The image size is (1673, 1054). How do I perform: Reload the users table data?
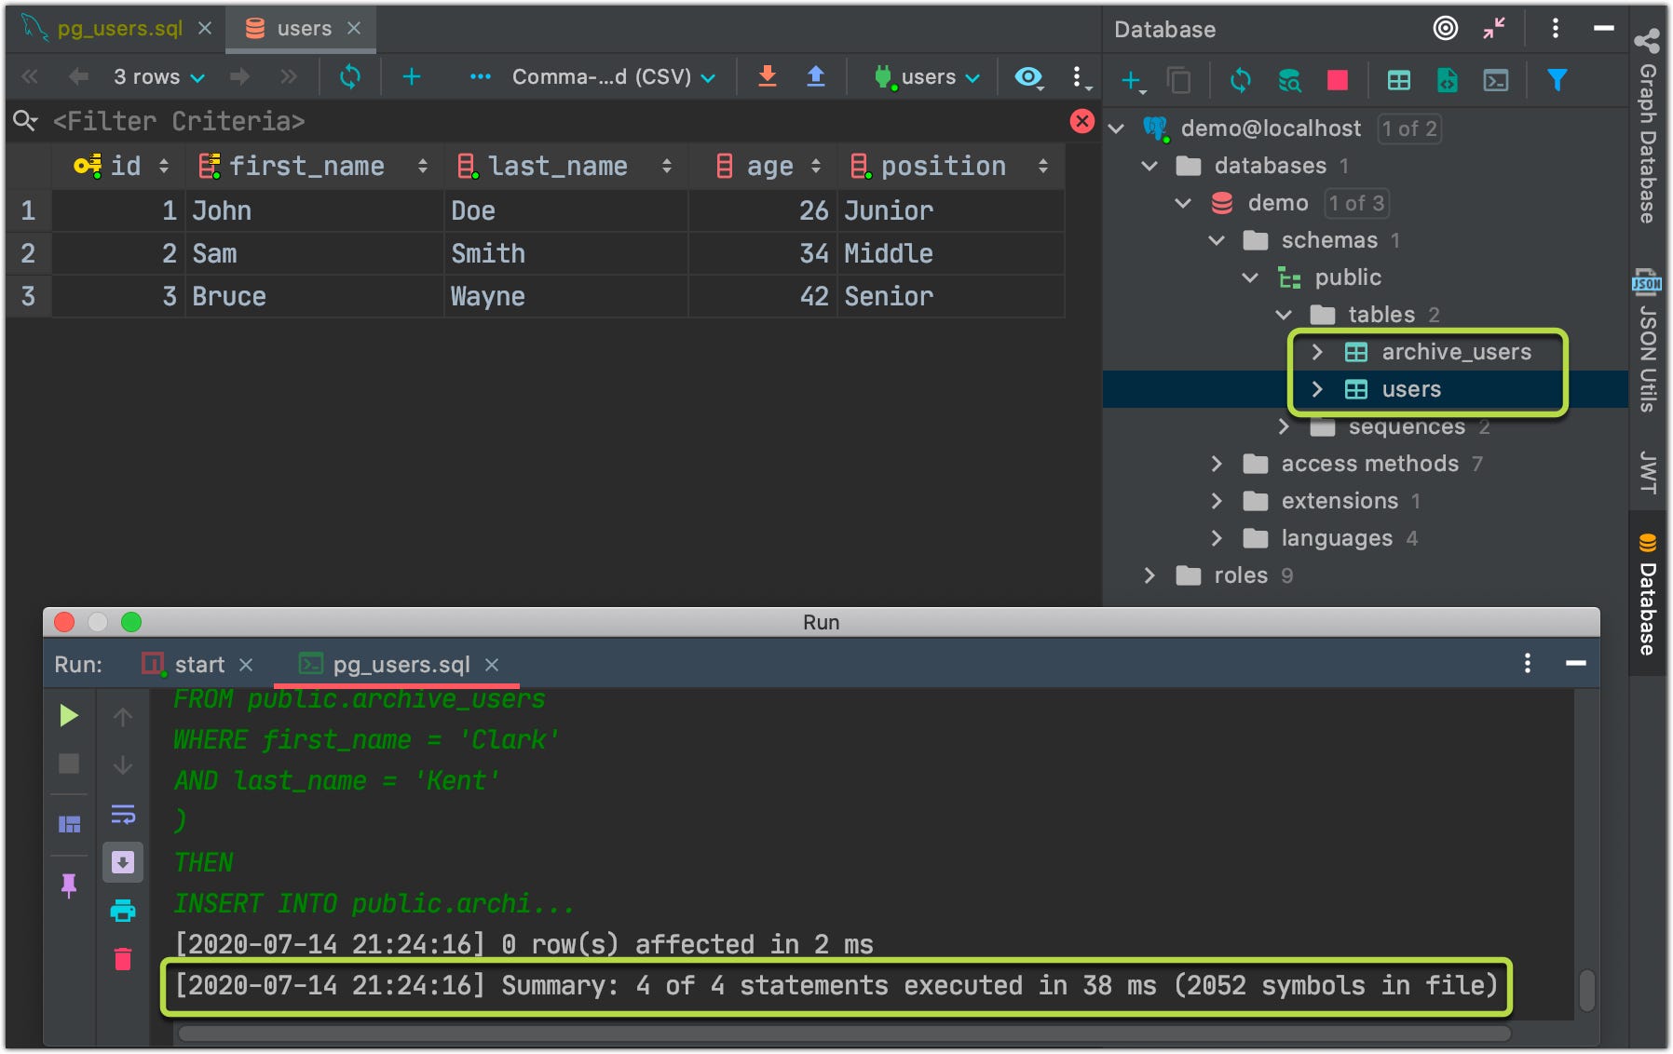(x=350, y=76)
